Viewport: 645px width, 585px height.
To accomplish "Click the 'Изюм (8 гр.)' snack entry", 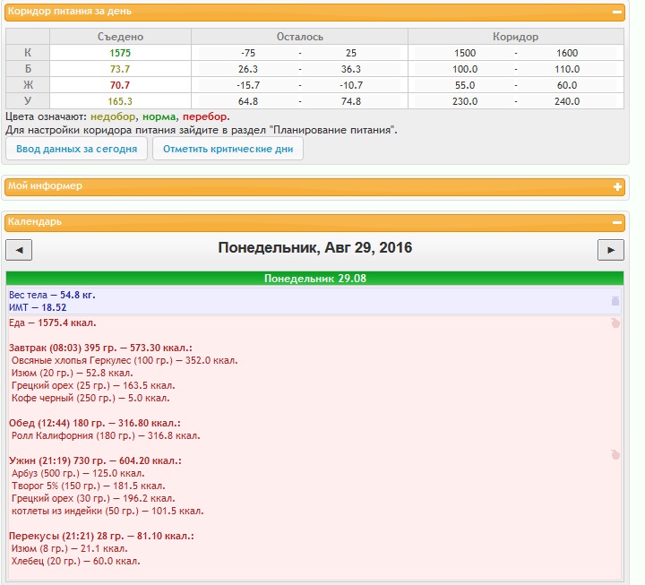I will pyautogui.click(x=70, y=548).
